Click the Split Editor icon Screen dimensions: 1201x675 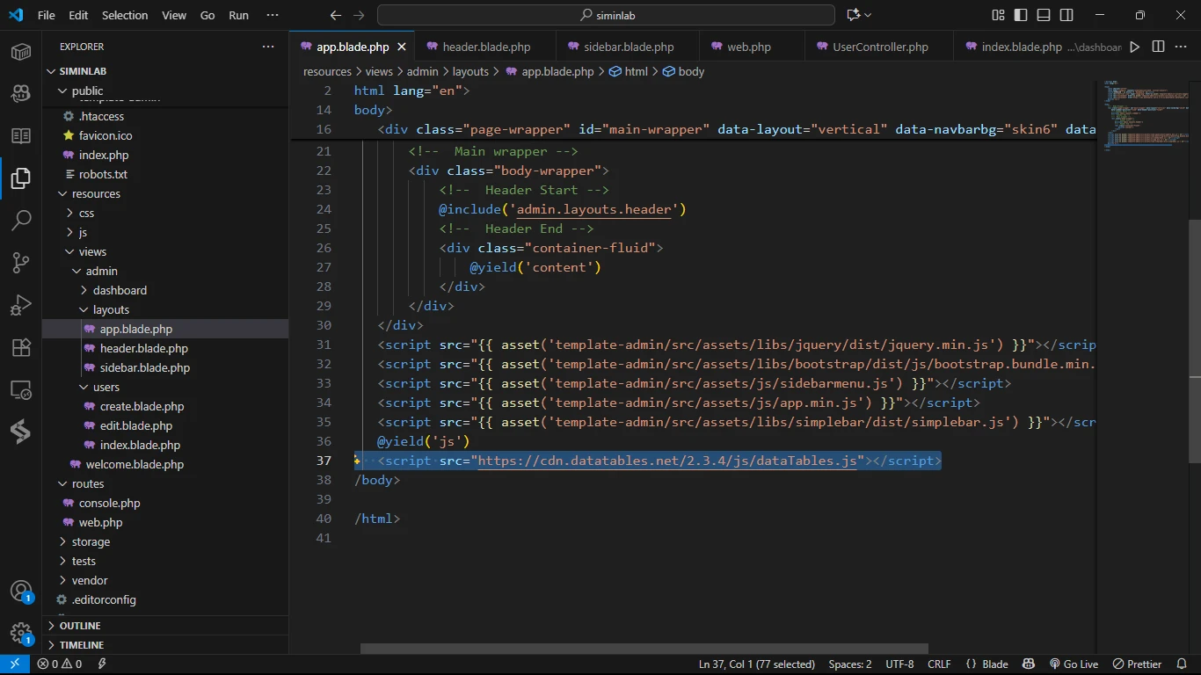(x=1158, y=47)
